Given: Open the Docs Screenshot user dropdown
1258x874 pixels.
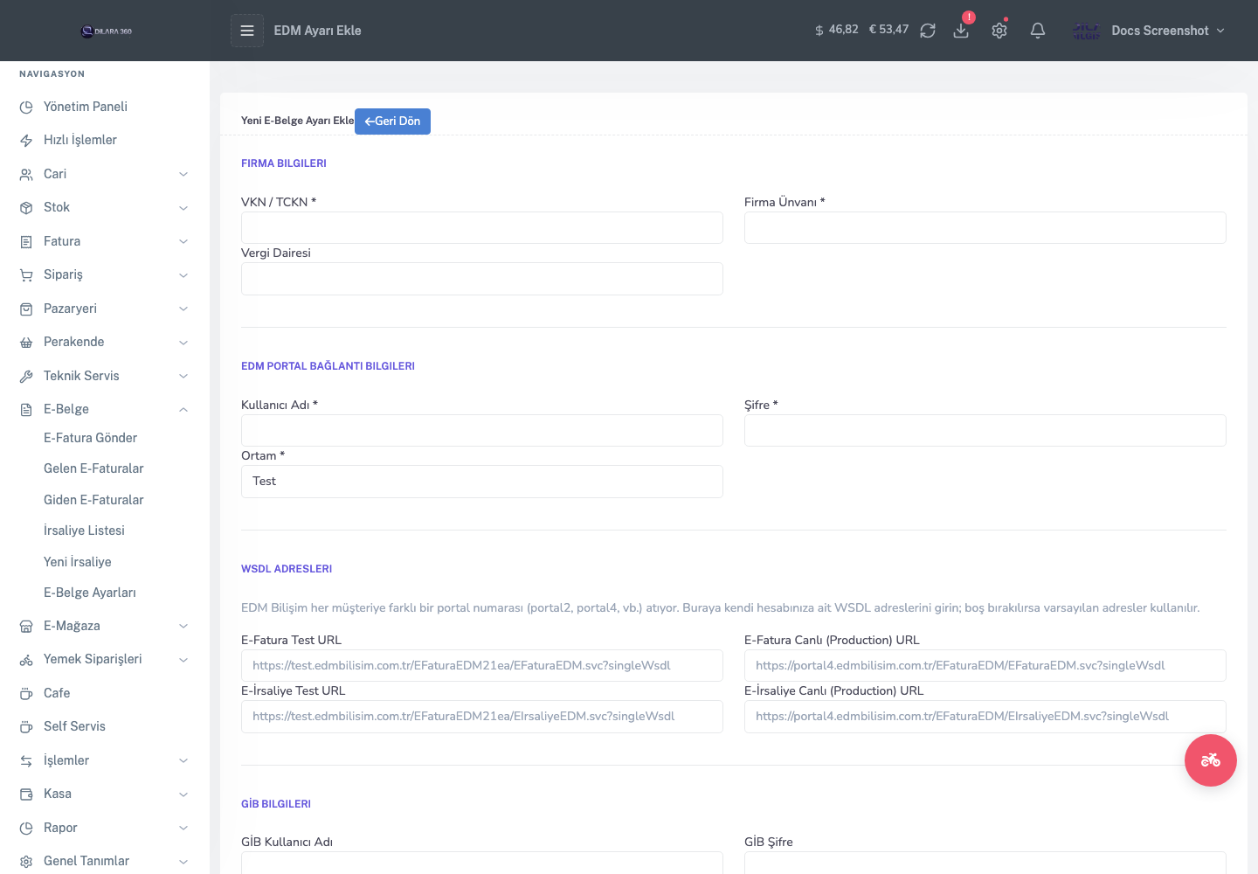Looking at the screenshot, I should point(1149,31).
